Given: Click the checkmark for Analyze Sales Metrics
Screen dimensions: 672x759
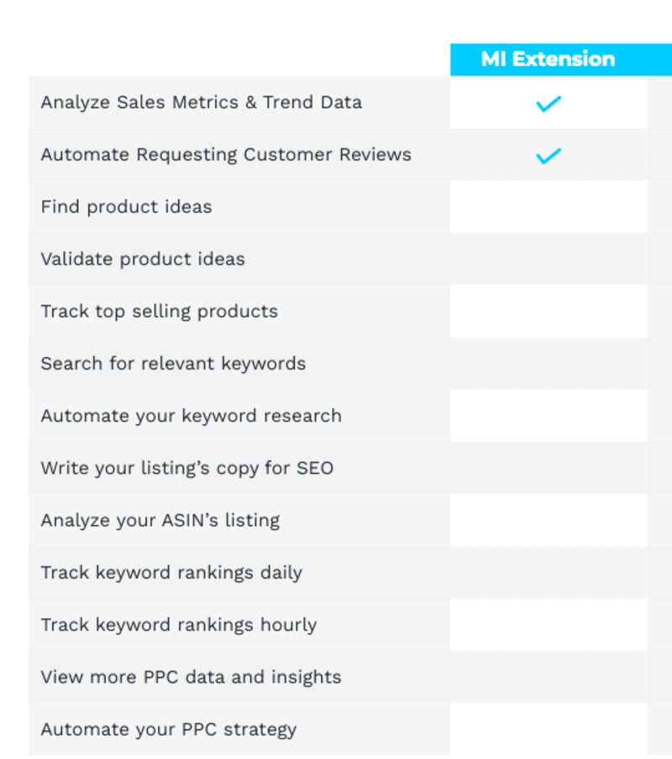Looking at the screenshot, I should point(549,104).
